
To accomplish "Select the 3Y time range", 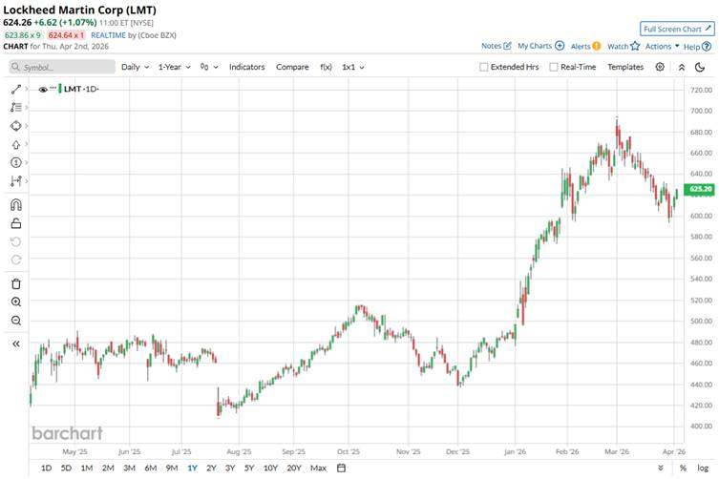I will (230, 468).
